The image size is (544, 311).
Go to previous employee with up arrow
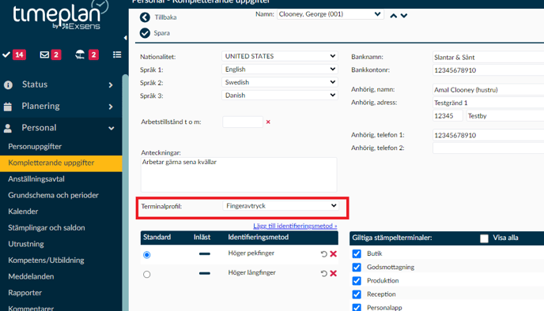click(394, 16)
